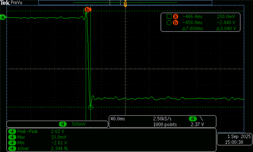
Task: Click the Min measurement label
Action: click(21, 143)
